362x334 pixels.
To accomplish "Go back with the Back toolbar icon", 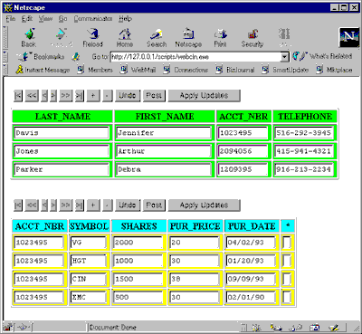I will click(x=29, y=37).
